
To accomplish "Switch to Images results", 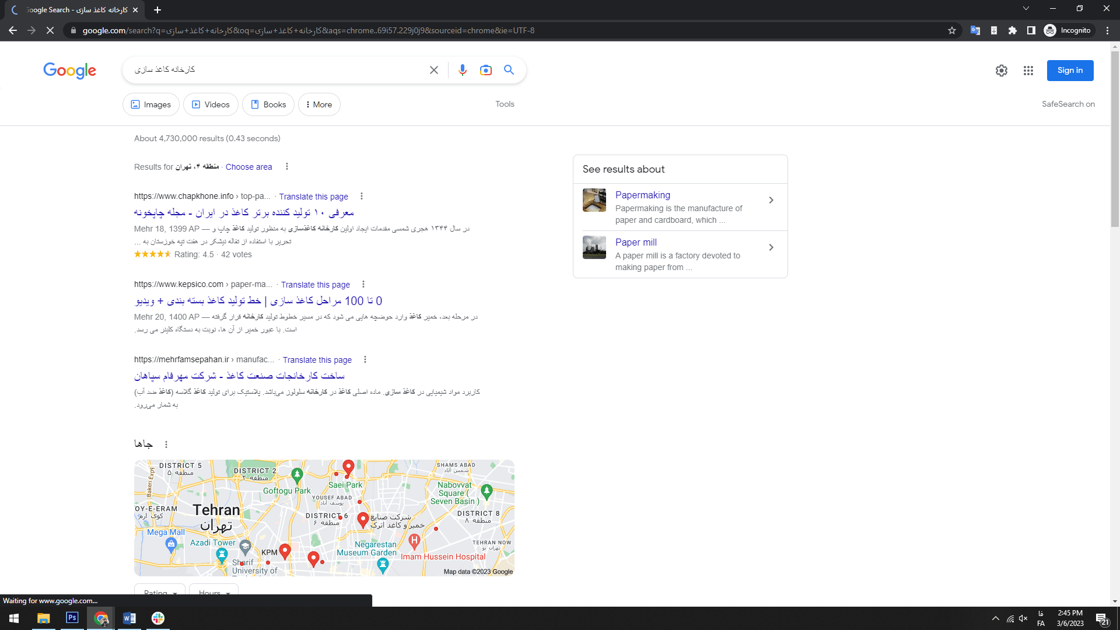I will (x=151, y=104).
